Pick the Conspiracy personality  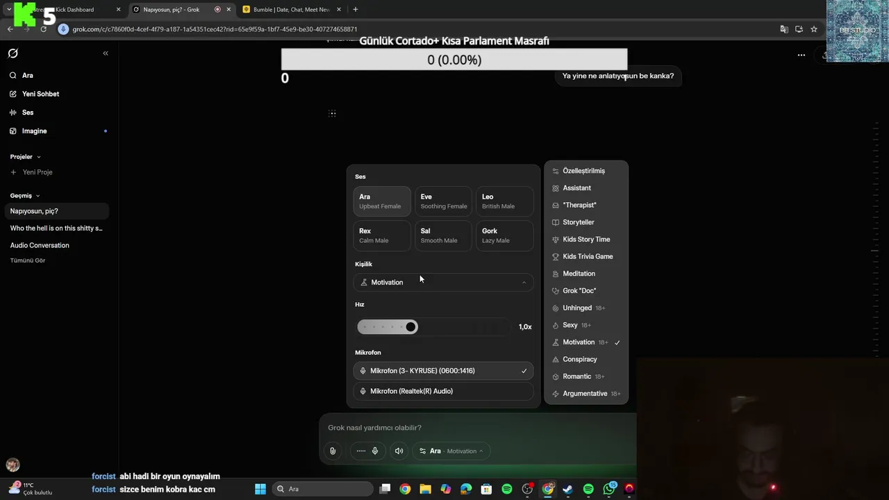586,359
